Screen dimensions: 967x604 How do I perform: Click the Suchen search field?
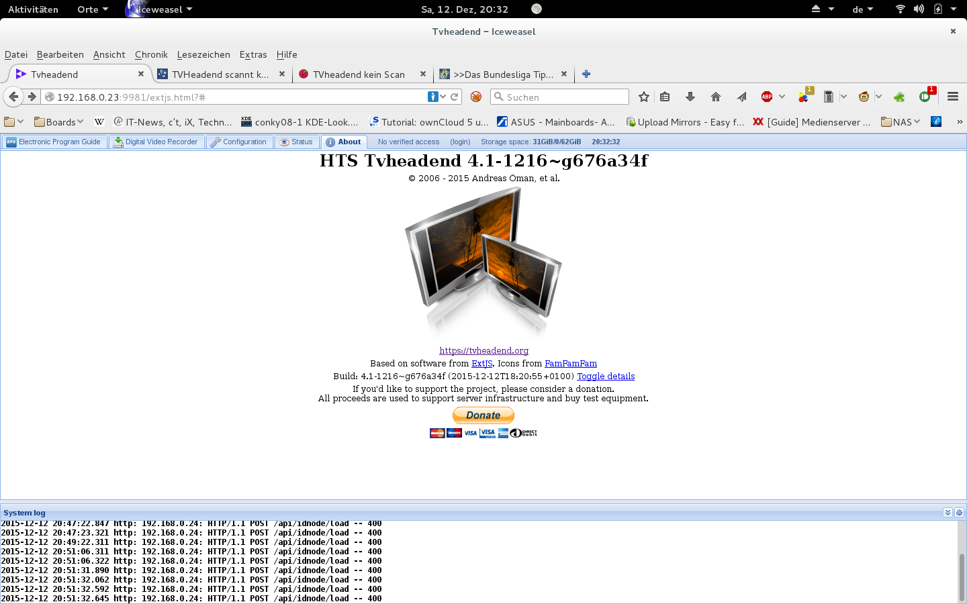coord(559,97)
